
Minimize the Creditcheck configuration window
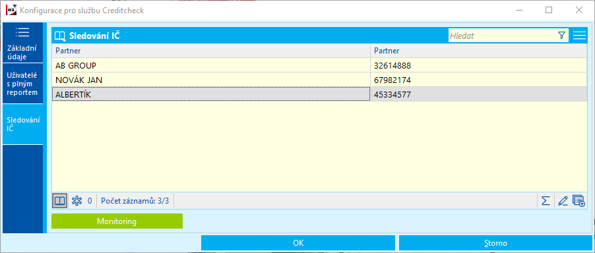coord(519,11)
